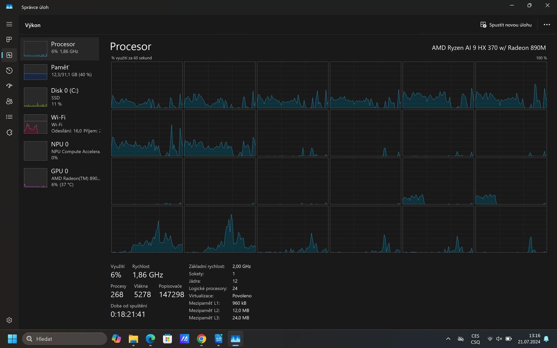Click the Výkon page title
This screenshot has height=348, width=557.
(x=33, y=25)
